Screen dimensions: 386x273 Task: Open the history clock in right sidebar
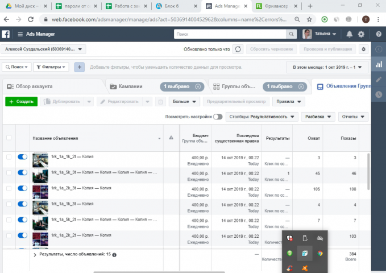pyautogui.click(x=379, y=94)
